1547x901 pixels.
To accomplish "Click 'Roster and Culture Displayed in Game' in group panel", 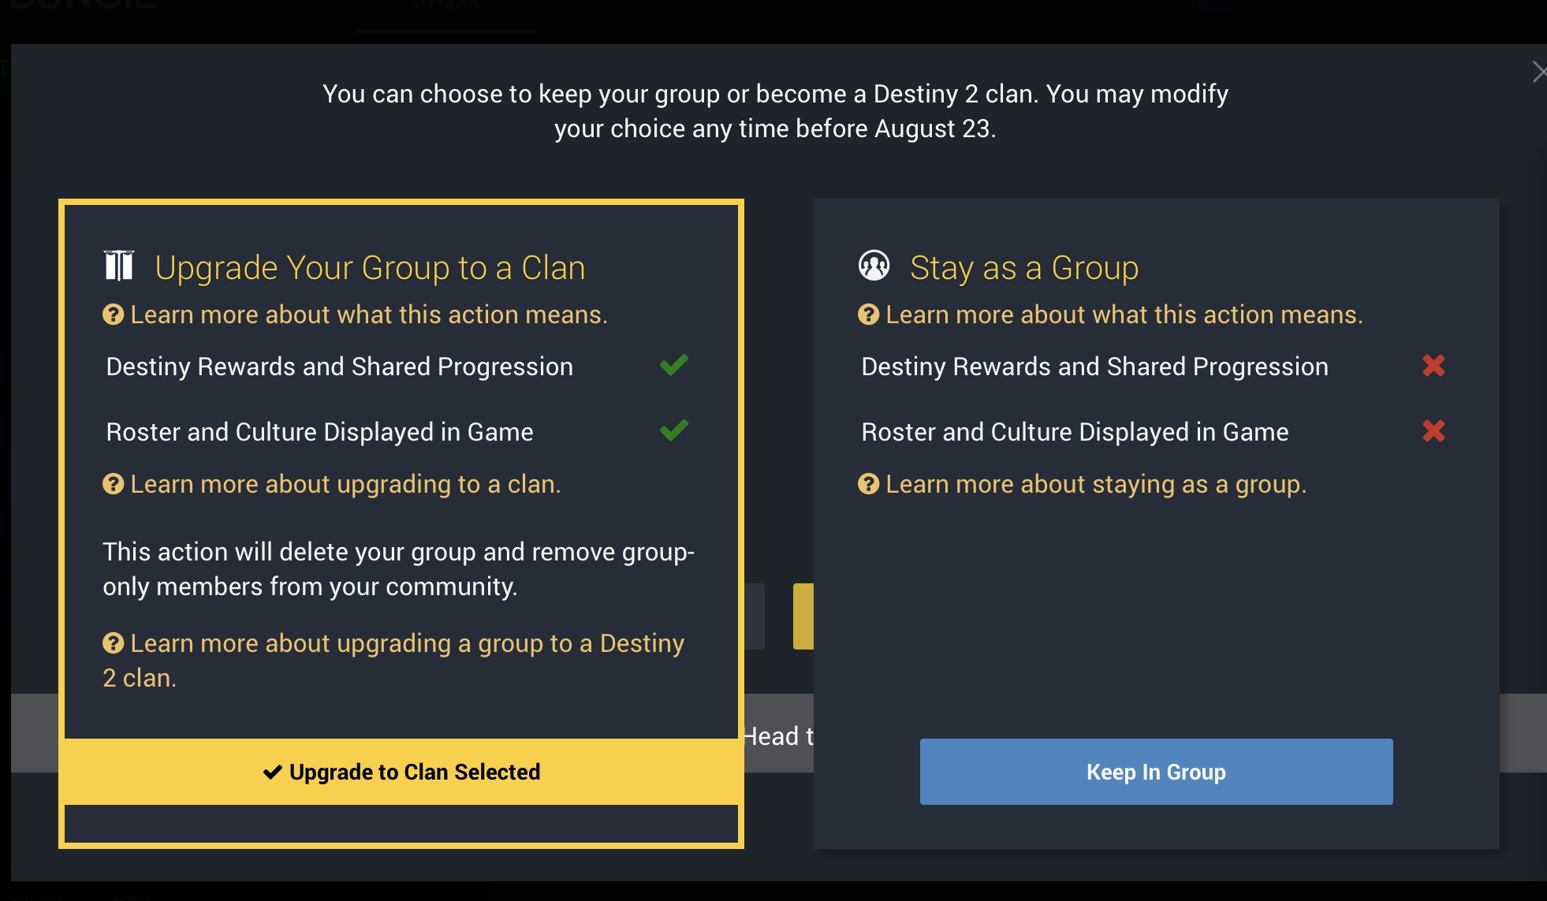I will tap(1075, 432).
